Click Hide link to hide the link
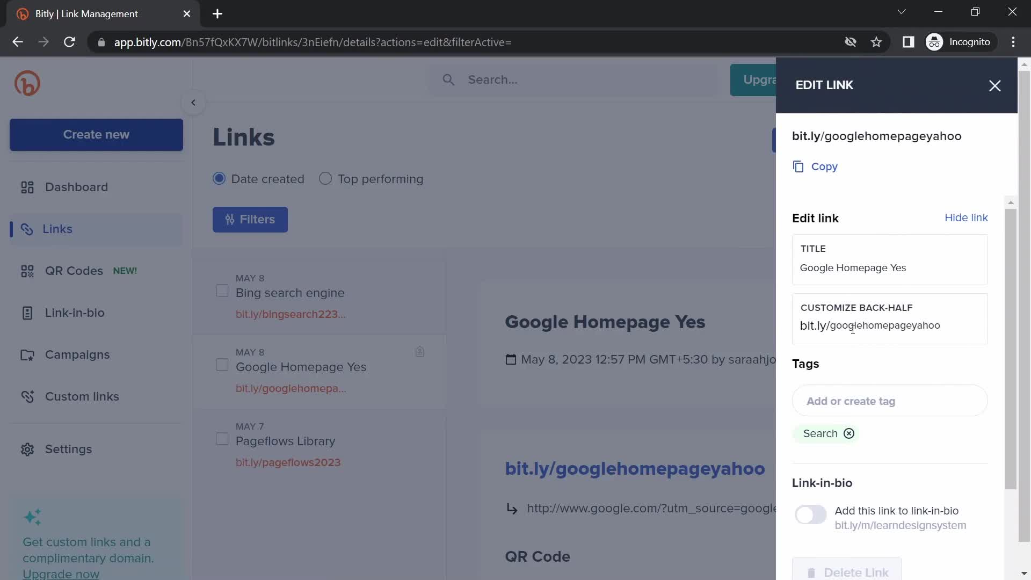This screenshot has height=580, width=1031. click(x=967, y=218)
